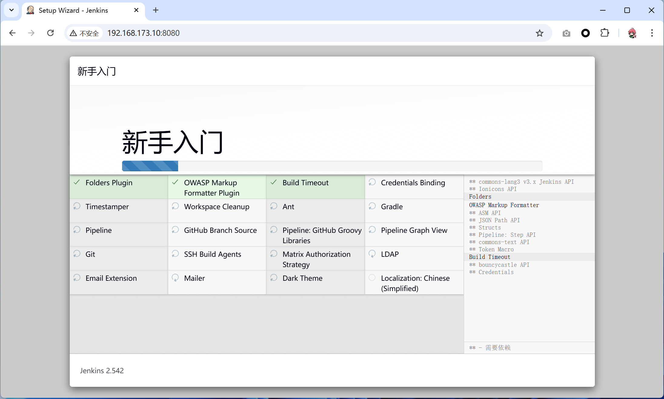Click the OWASP Markup Formatter log entry
This screenshot has width=664, height=399.
(504, 205)
